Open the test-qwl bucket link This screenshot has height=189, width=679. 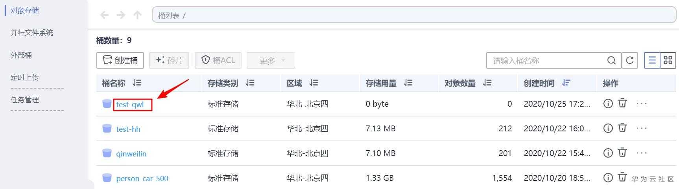130,104
